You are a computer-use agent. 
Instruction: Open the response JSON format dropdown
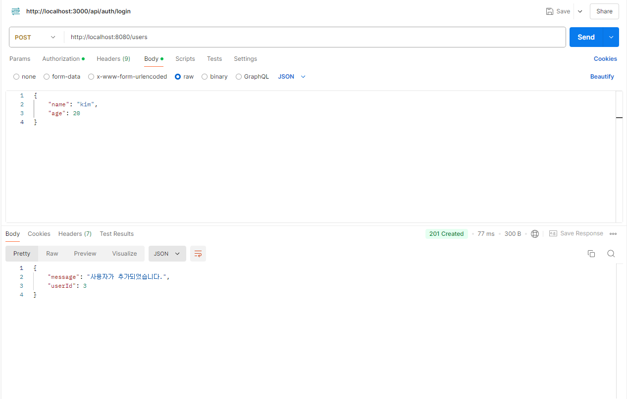click(167, 254)
